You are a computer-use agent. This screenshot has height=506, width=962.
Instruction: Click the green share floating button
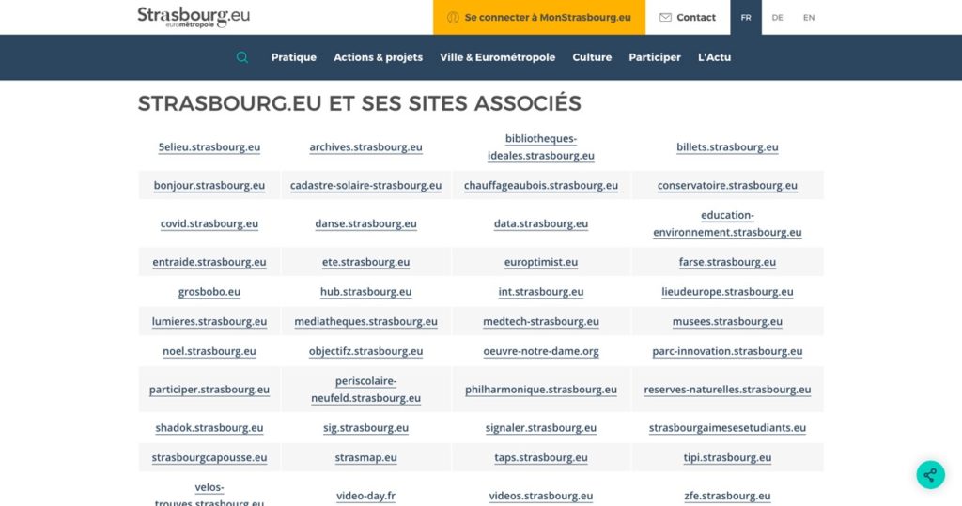(929, 474)
